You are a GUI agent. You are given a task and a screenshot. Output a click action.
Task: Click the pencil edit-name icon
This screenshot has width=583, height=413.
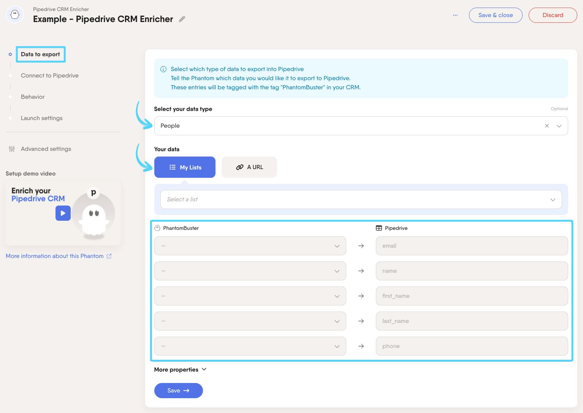(x=182, y=19)
